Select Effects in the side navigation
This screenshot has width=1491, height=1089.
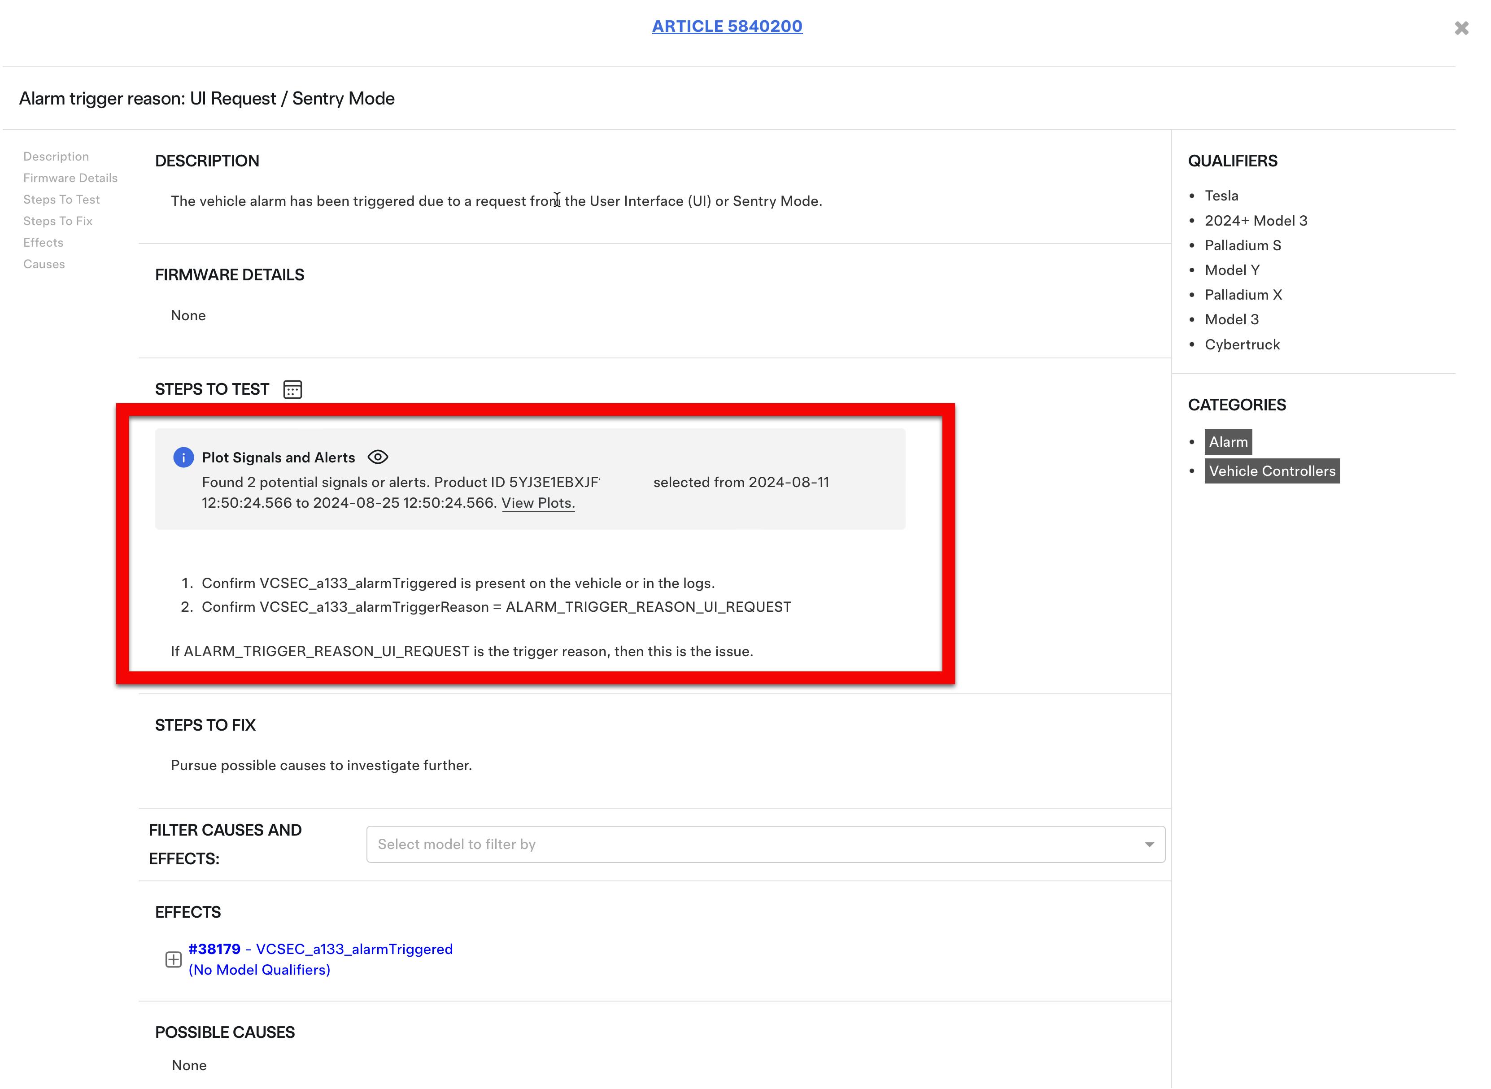pos(44,243)
